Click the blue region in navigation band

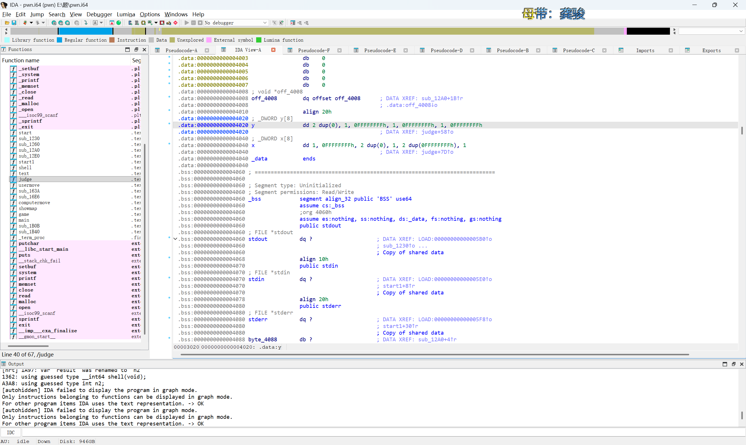[85, 31]
